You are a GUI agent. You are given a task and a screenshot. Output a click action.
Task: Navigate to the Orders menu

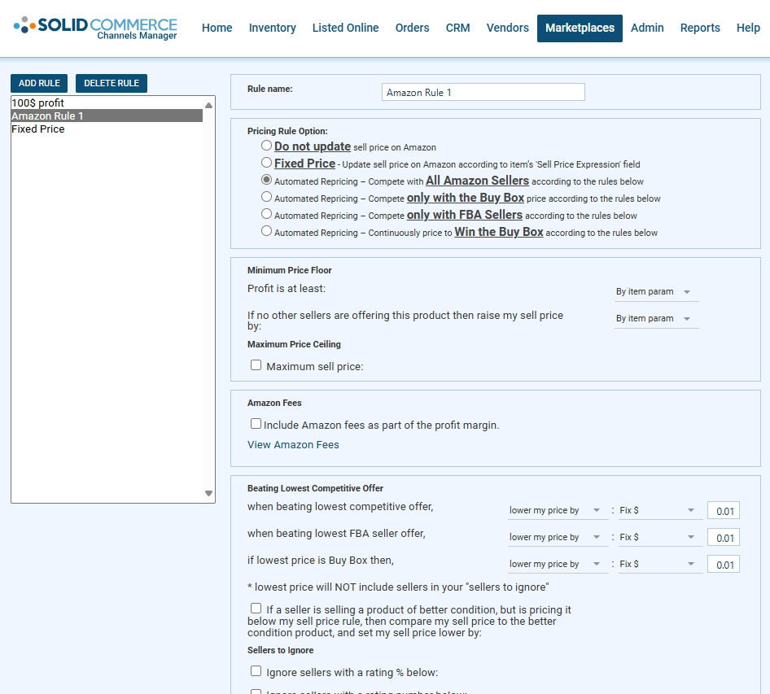point(413,28)
